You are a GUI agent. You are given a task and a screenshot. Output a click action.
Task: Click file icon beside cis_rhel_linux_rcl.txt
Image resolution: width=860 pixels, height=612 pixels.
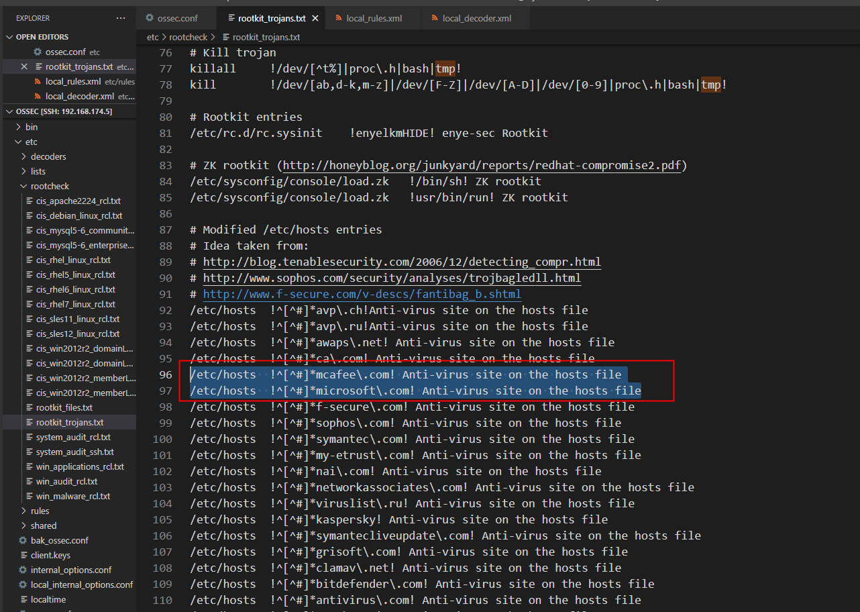point(29,260)
